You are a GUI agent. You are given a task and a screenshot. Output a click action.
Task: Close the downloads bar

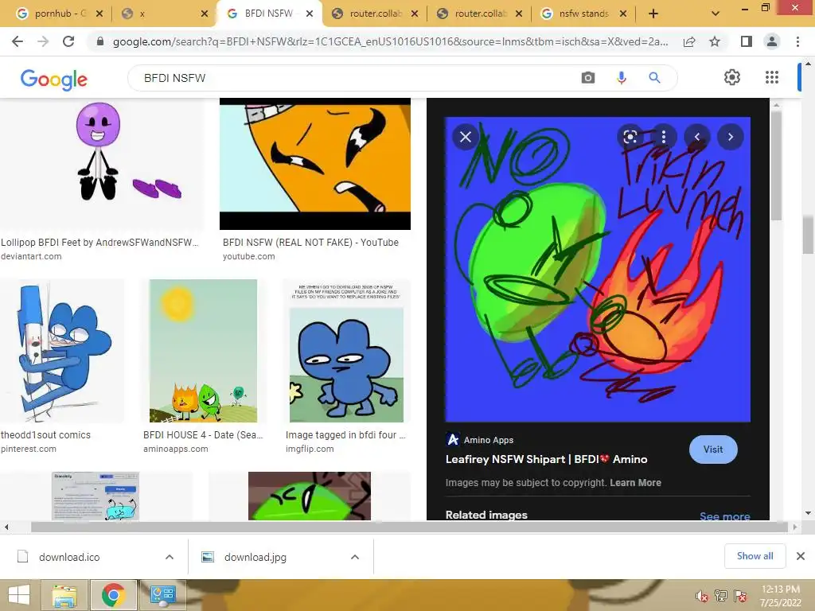pyautogui.click(x=801, y=556)
